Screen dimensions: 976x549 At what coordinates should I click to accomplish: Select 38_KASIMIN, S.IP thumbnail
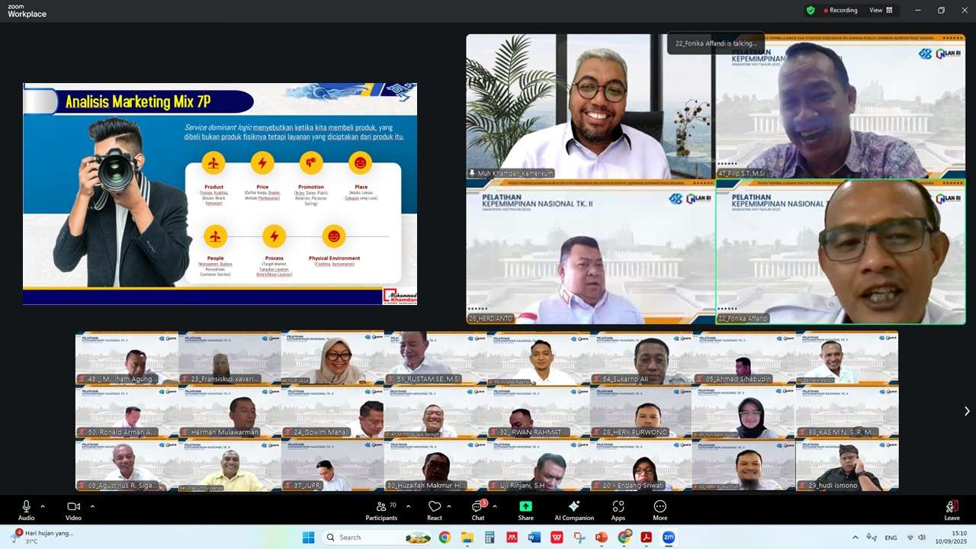[x=847, y=412]
